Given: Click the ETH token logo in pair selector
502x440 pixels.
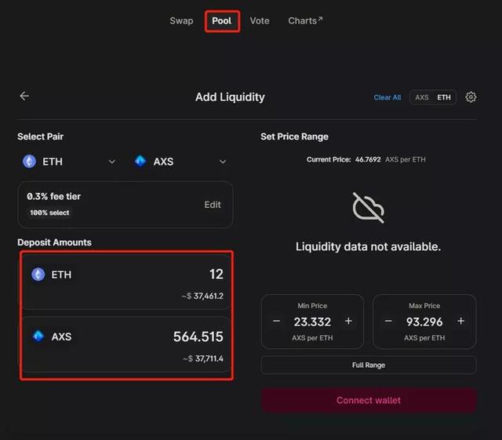Looking at the screenshot, I should 29,162.
